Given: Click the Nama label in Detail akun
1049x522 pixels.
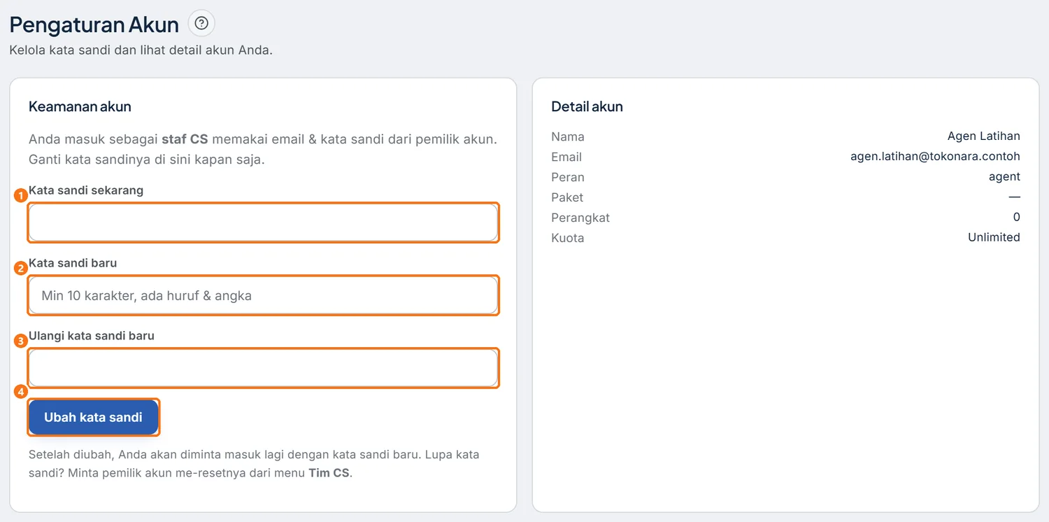Looking at the screenshot, I should click(568, 136).
